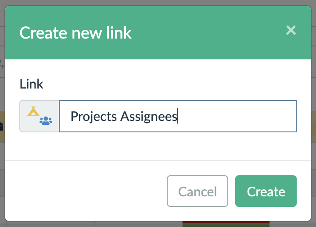Image resolution: width=316 pixels, height=227 pixels.
Task: Click the empty footer area left of Cancel
Action: point(88,191)
